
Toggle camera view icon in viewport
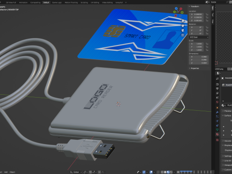coord(183,30)
